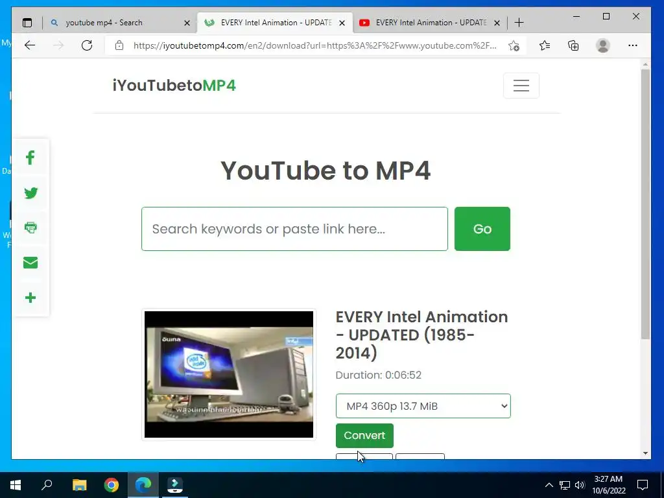This screenshot has height=498, width=664.
Task: Show hidden system tray icons
Action: (549, 485)
